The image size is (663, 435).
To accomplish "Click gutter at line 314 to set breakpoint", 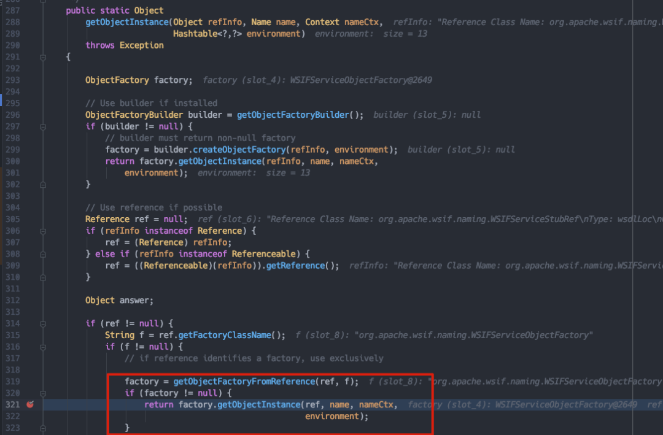I will [x=29, y=323].
